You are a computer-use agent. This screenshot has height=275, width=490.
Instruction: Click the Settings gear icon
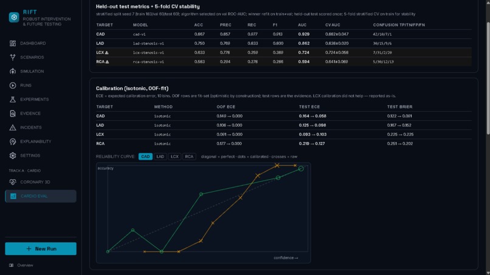[x=13, y=156]
